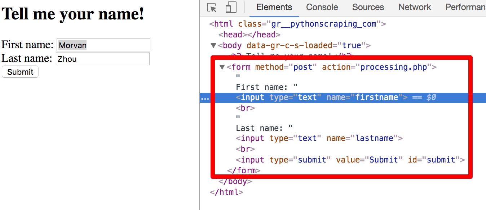Image resolution: width=486 pixels, height=210 pixels.
Task: Select the lastname input node in DOM
Action: 319,138
